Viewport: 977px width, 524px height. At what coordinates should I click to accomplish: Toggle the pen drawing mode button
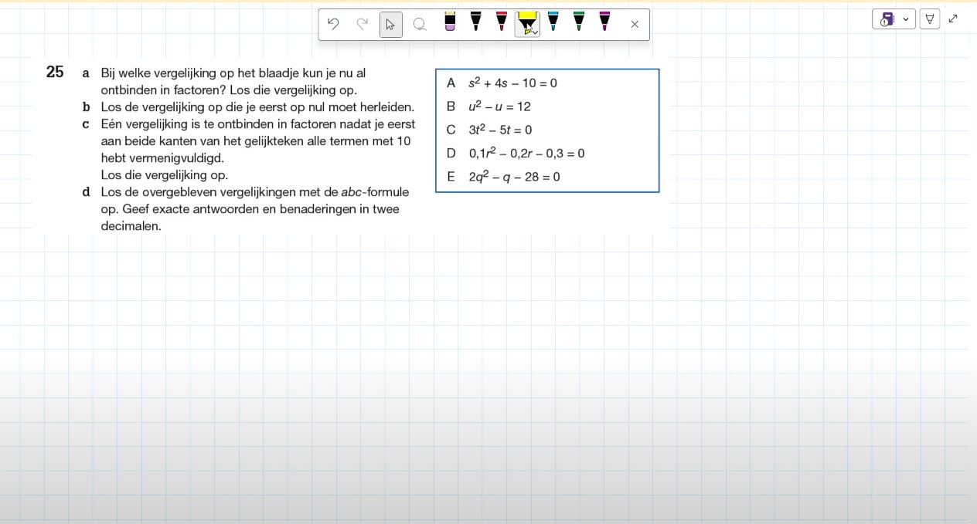point(930,19)
